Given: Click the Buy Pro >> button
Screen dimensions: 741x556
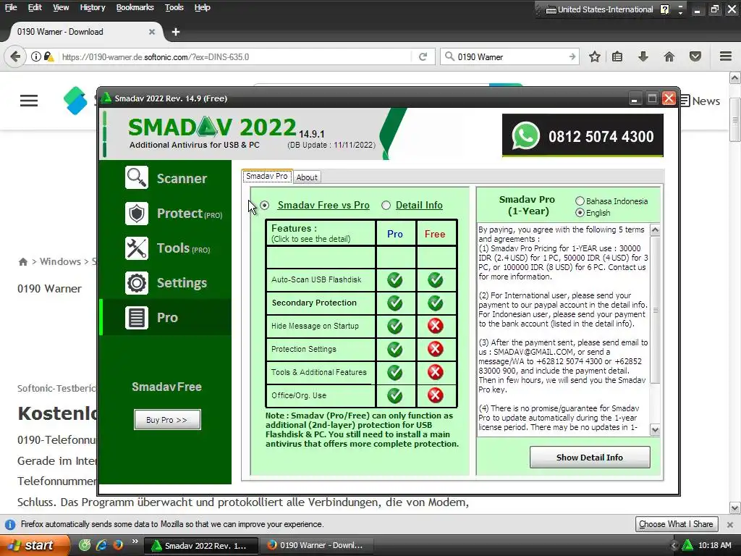Looking at the screenshot, I should [x=167, y=419].
